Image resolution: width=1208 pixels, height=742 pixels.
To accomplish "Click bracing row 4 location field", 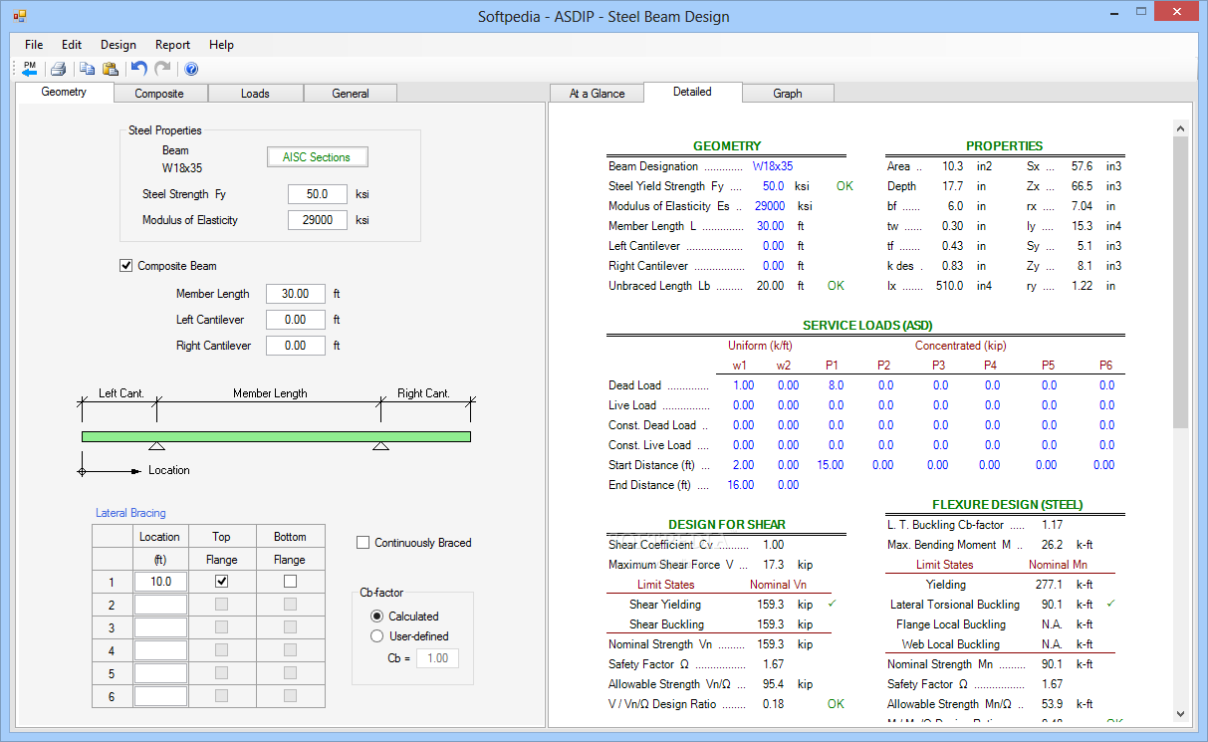I will (160, 650).
